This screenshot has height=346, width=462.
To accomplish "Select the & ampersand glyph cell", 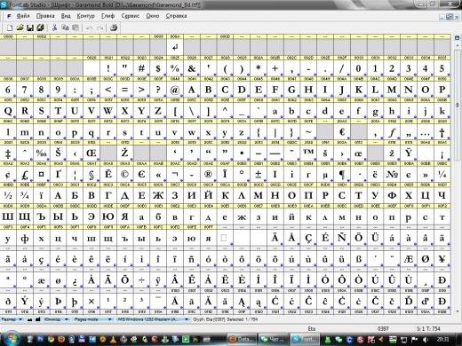I will tap(192, 68).
